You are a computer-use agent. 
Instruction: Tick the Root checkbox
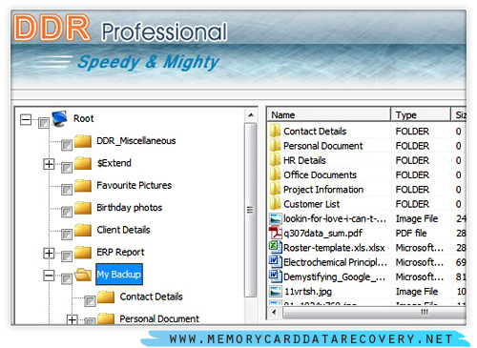44,123
